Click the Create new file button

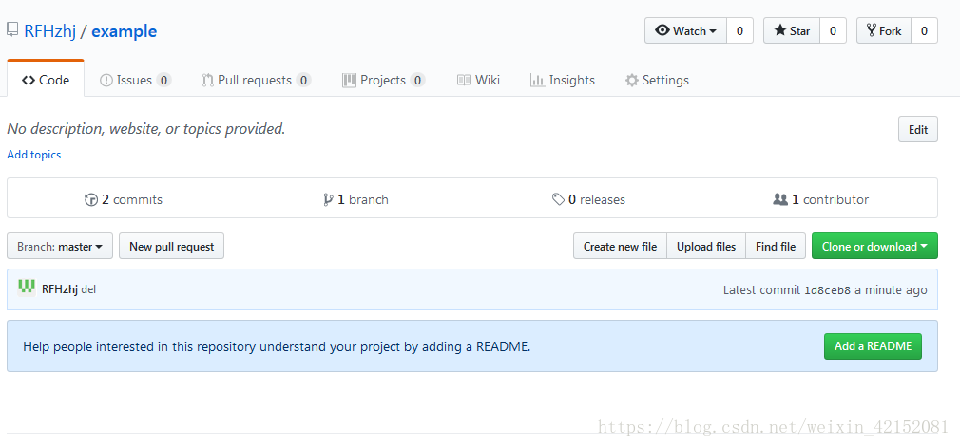coord(620,247)
